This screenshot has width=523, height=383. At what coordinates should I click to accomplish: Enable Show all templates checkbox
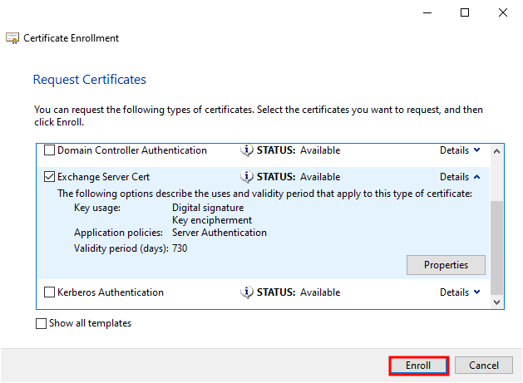[41, 323]
